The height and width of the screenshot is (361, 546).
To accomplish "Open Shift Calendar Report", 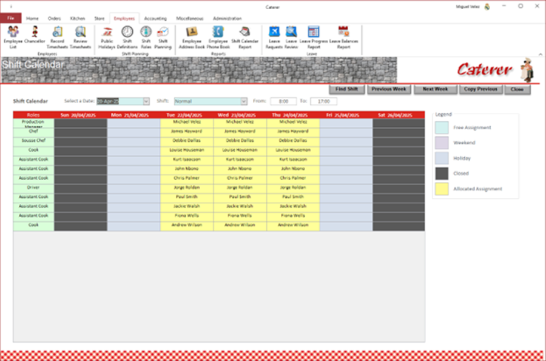I will coord(245,37).
